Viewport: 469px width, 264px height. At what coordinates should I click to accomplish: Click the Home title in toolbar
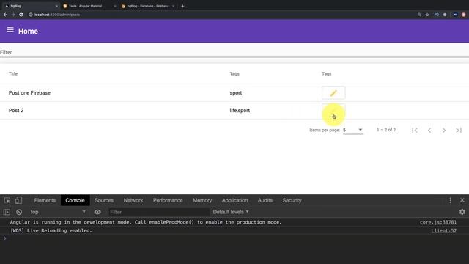[28, 31]
